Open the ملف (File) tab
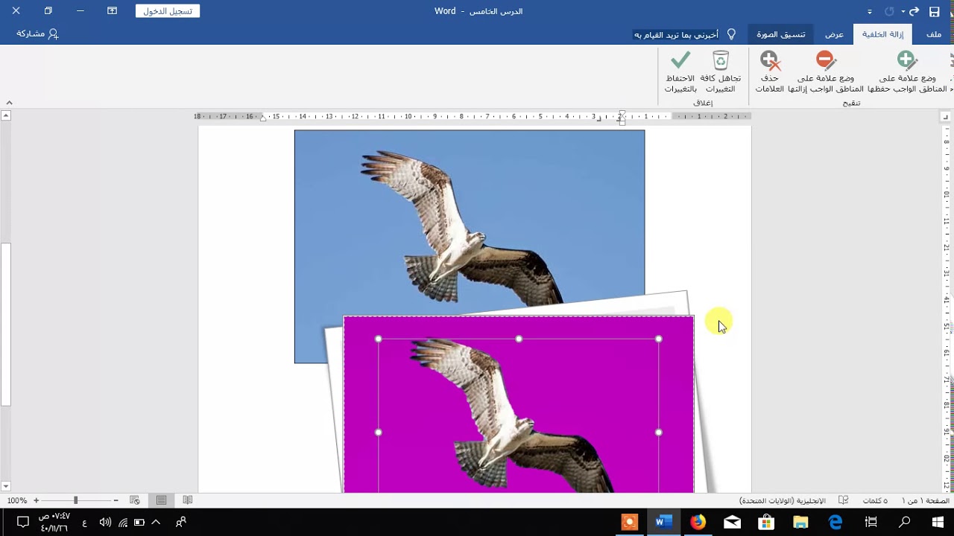The height and width of the screenshot is (536, 954). pyautogui.click(x=933, y=34)
